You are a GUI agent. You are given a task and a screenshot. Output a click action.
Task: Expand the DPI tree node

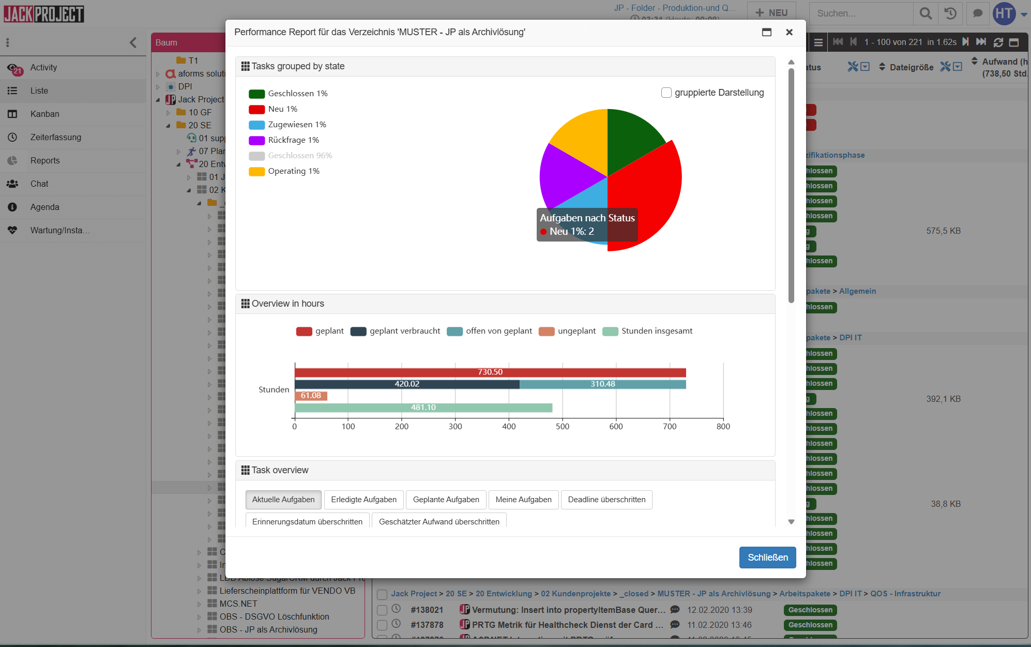pyautogui.click(x=158, y=87)
